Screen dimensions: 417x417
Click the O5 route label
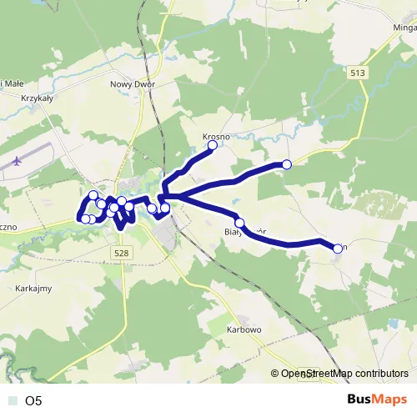(33, 401)
